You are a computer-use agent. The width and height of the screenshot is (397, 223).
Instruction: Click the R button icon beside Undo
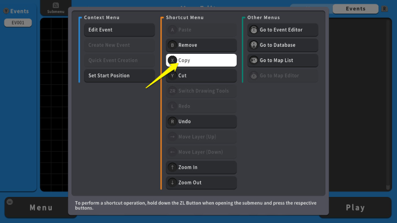tap(172, 121)
